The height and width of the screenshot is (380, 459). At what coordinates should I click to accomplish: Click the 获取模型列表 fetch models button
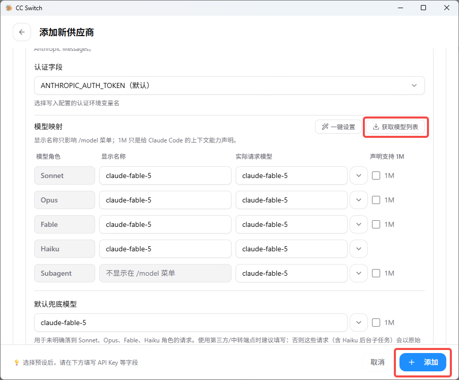click(x=395, y=127)
